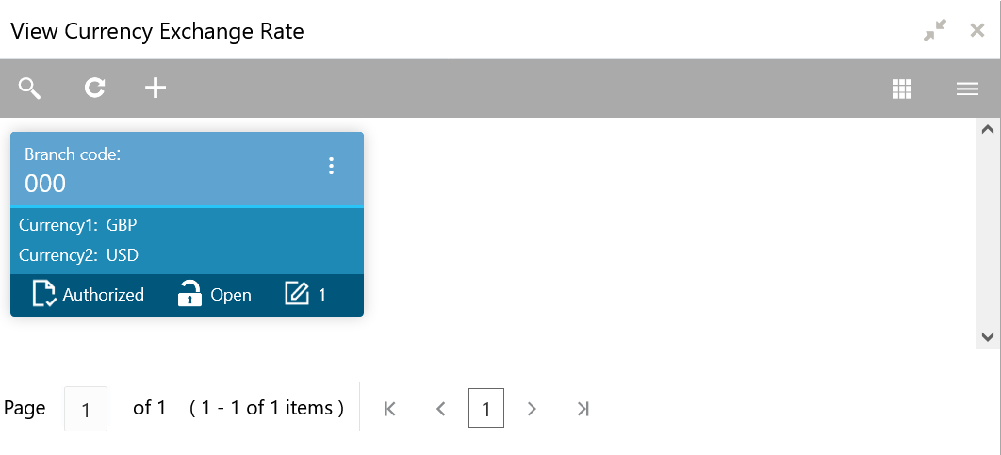This screenshot has height=455, width=1001.
Task: Click the refresh icon
Action: click(x=94, y=89)
